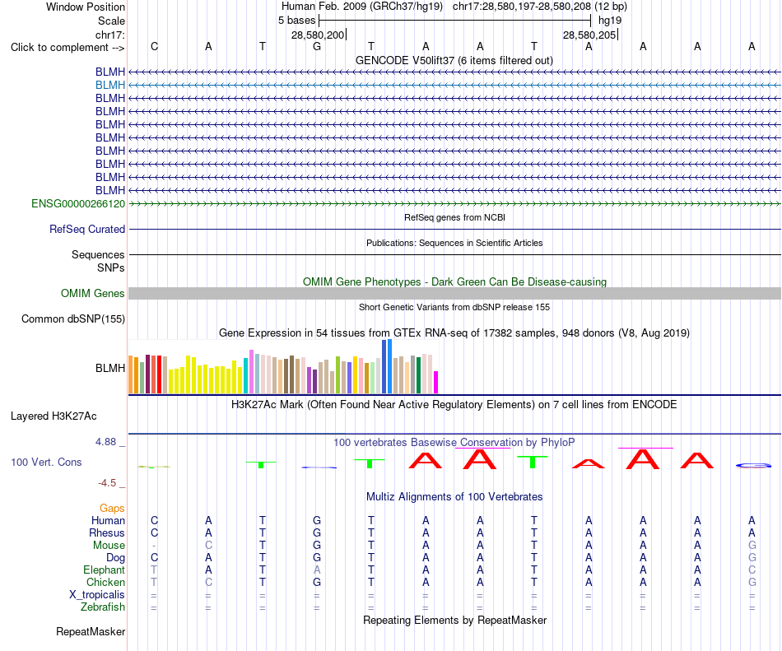Click the Layered H3K27Ac track label
This screenshot has width=782, height=651.
pyautogui.click(x=54, y=416)
